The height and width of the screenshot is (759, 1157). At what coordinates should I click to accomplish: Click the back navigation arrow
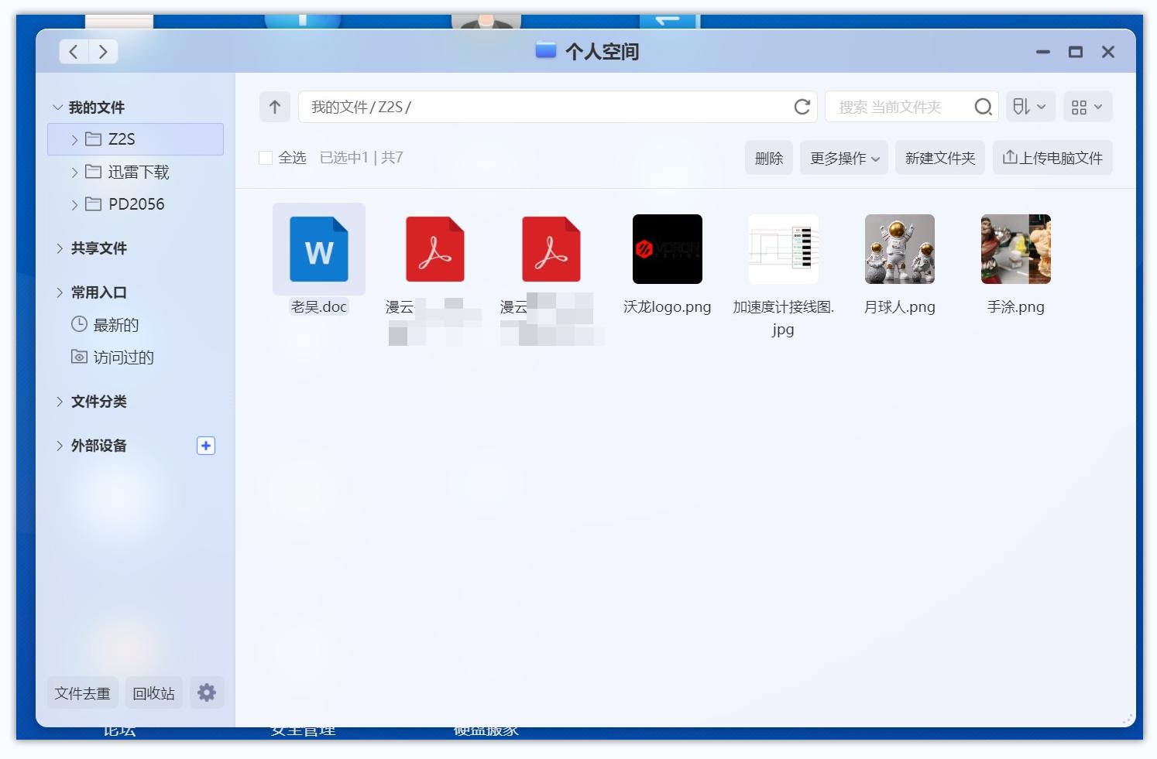[74, 51]
